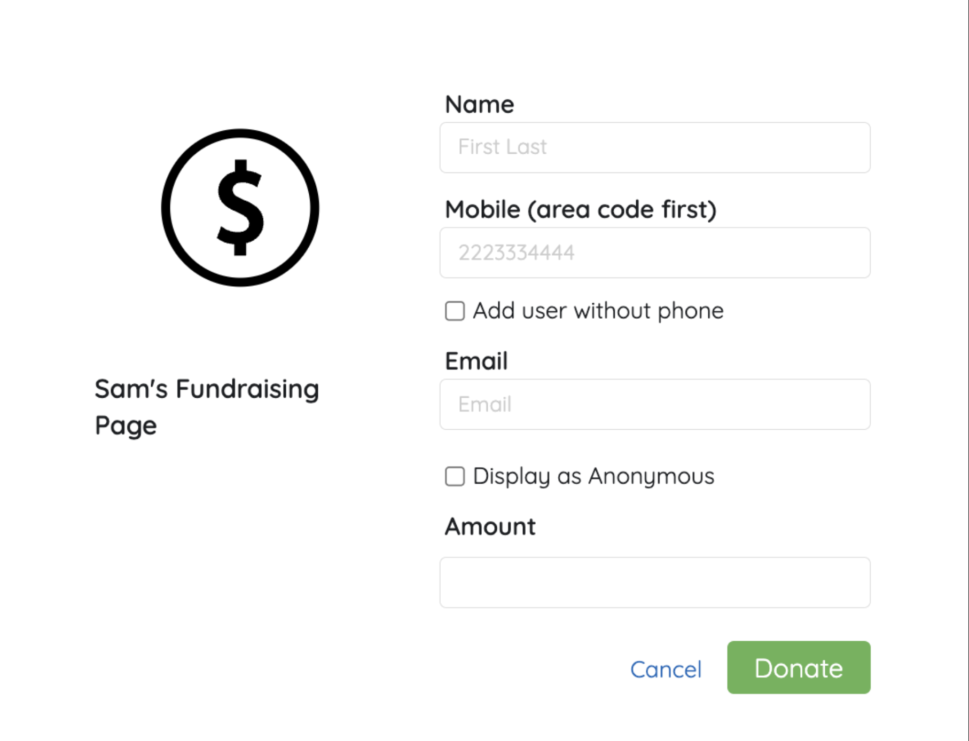Click the gray Email placeholder text

click(484, 404)
